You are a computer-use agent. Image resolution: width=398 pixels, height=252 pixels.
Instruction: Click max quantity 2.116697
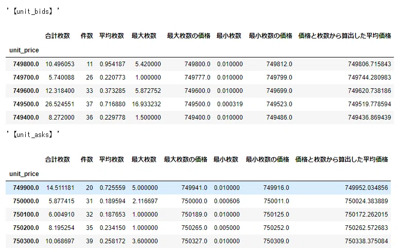145,201
